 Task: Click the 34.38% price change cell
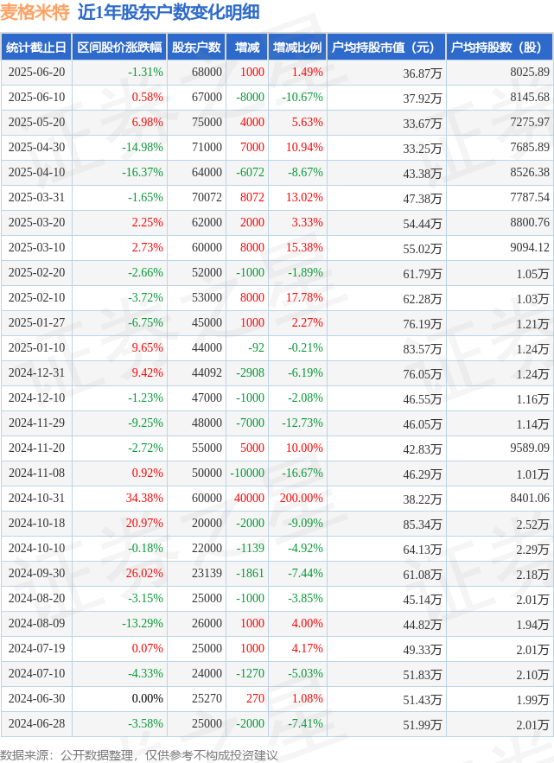pos(144,498)
